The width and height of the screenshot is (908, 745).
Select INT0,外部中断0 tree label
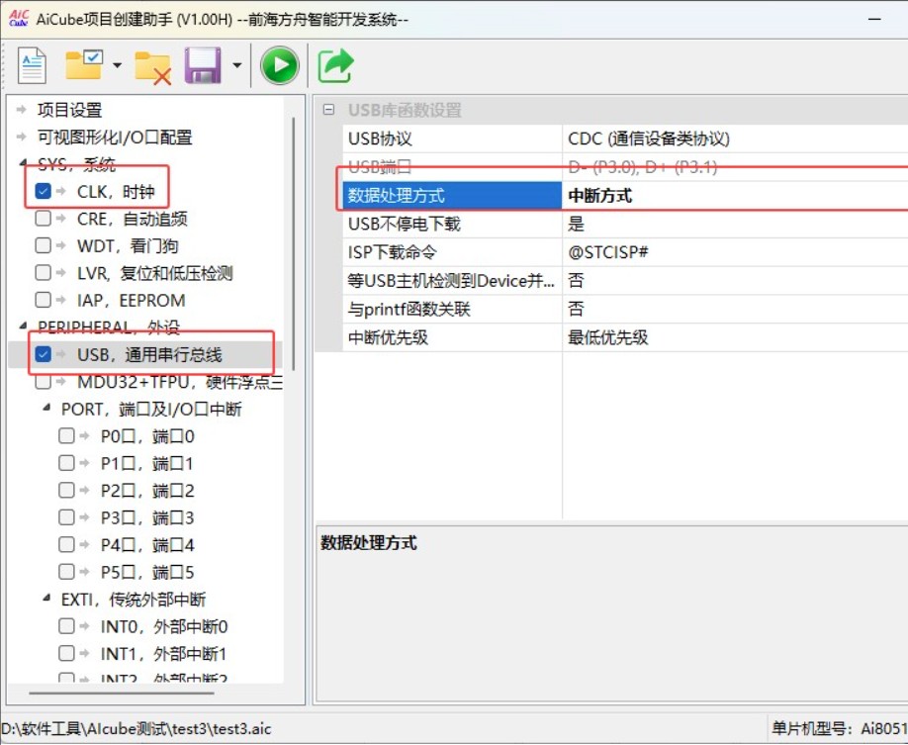click(164, 627)
